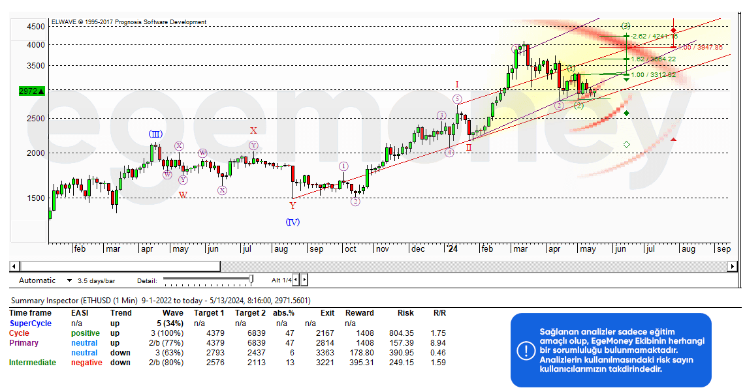Select the Intermediate time frame row

pos(33,362)
